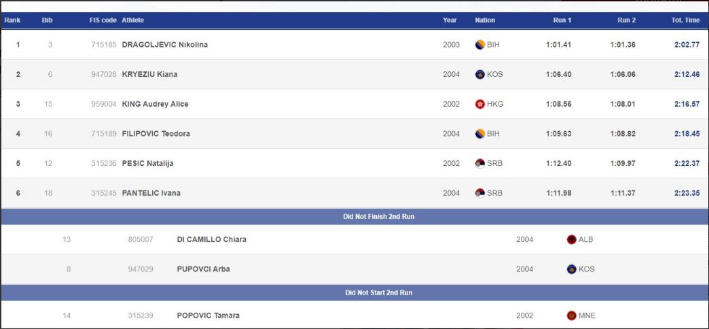Open DI CAMILLO Chiara athlete entry
709x329 pixels.
[x=212, y=239]
